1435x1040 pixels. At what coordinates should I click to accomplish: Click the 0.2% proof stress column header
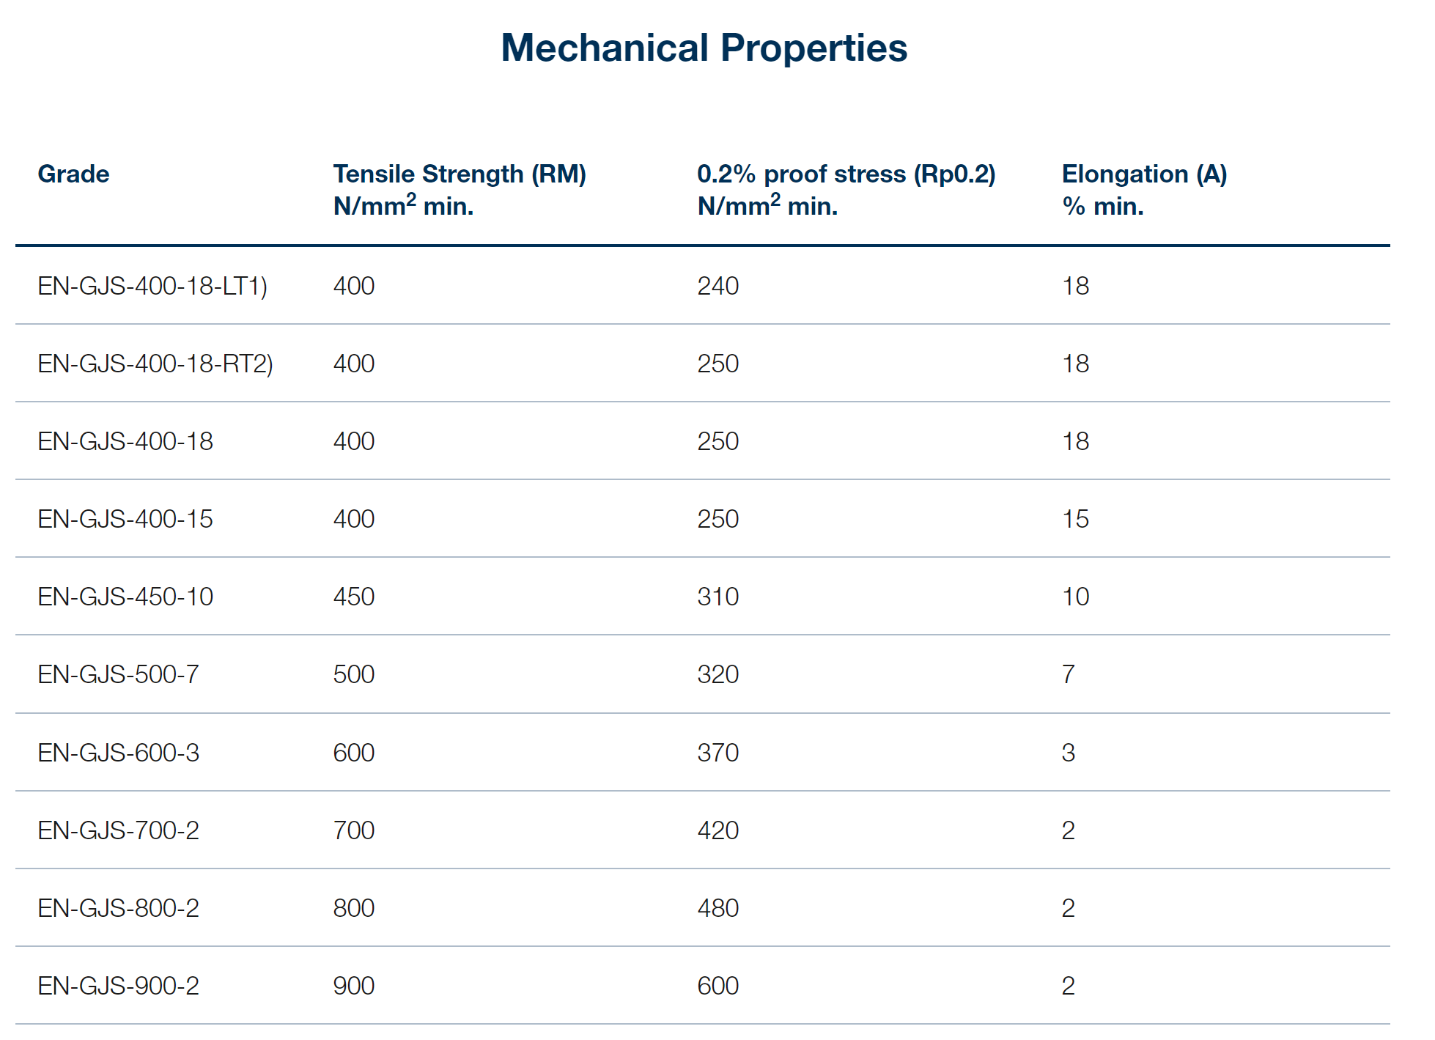pyautogui.click(x=846, y=190)
